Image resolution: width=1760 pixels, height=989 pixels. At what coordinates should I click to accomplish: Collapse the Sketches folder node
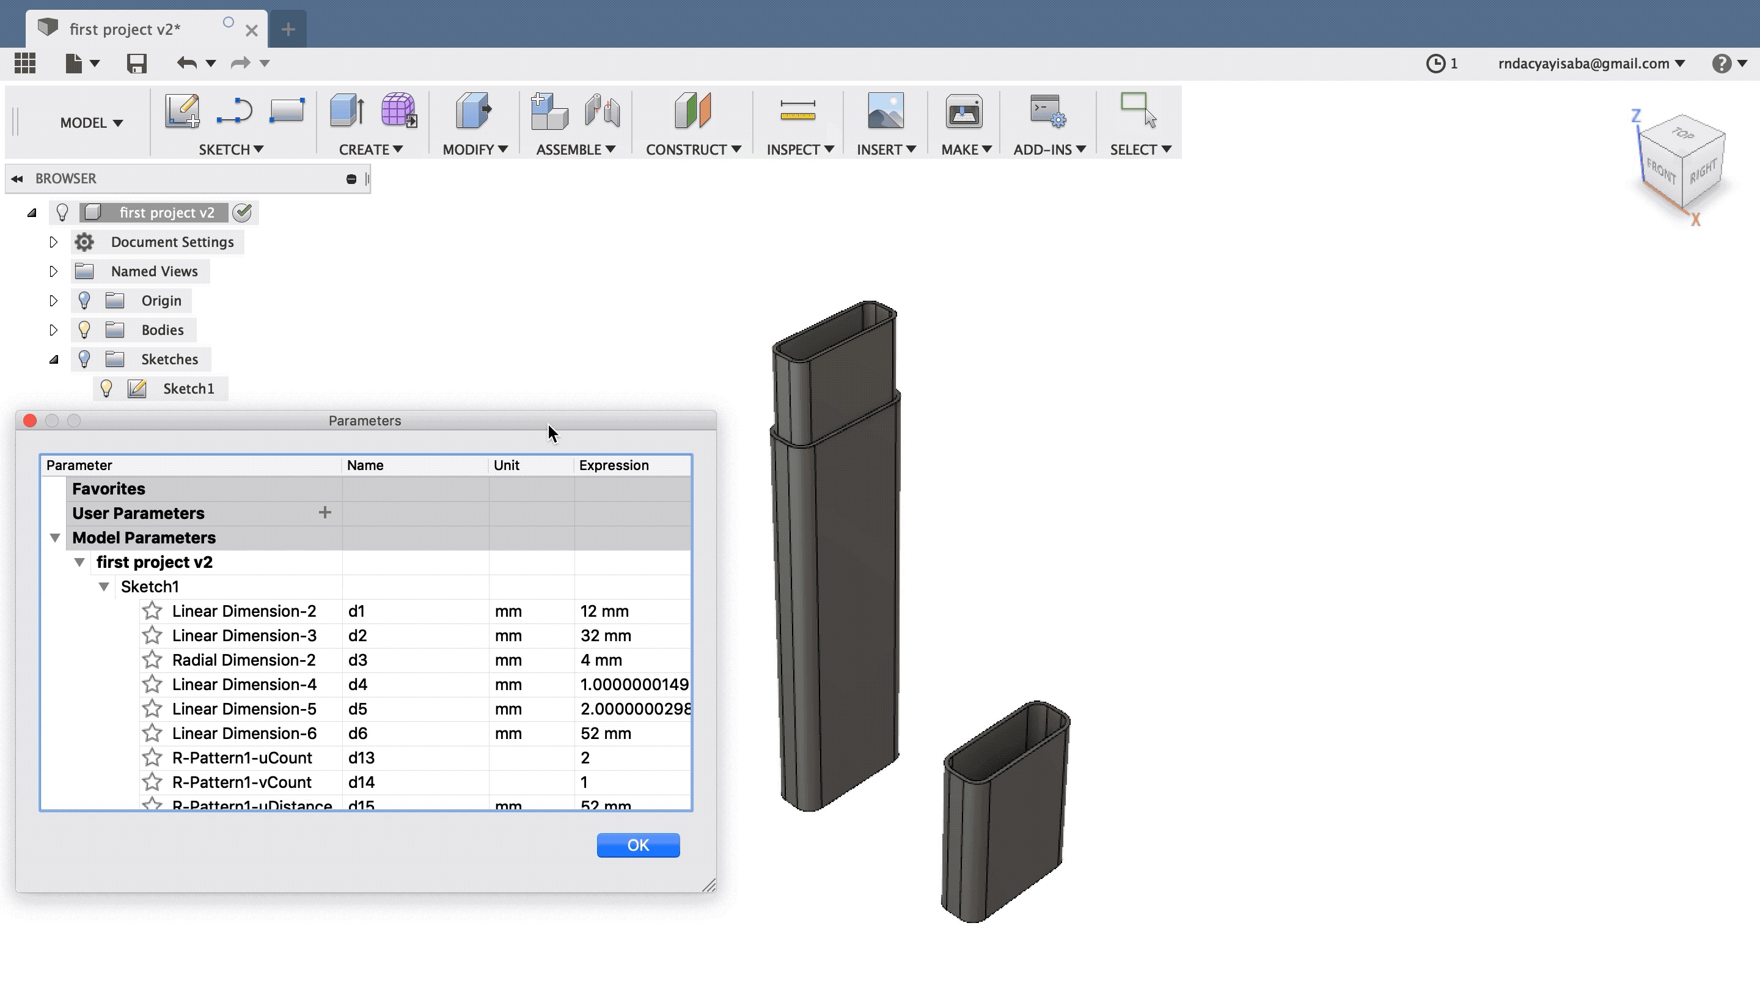tap(53, 359)
